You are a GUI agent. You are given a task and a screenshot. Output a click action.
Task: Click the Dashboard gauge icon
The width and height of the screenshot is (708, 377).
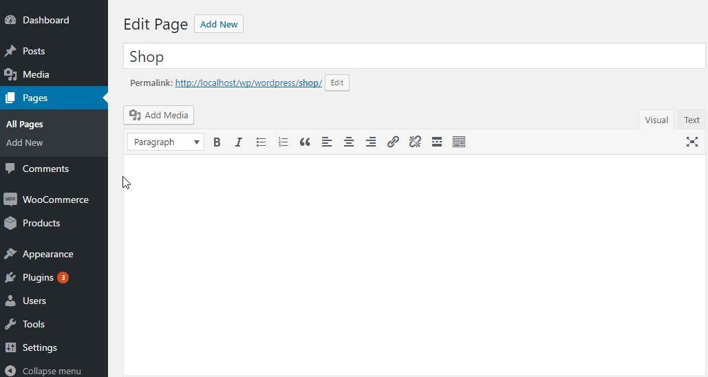(10, 21)
